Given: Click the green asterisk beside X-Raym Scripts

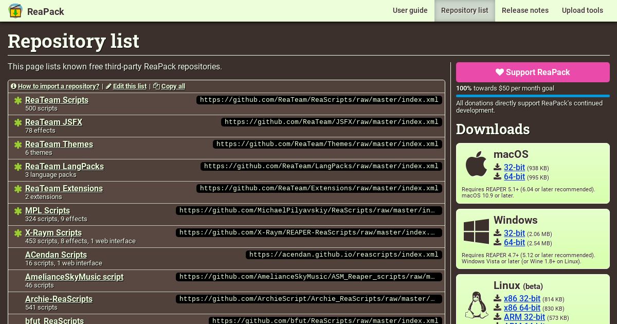Looking at the screenshot, I should coord(18,233).
